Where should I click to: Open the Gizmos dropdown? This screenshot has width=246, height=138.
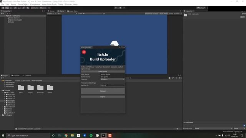click(x=178, y=14)
